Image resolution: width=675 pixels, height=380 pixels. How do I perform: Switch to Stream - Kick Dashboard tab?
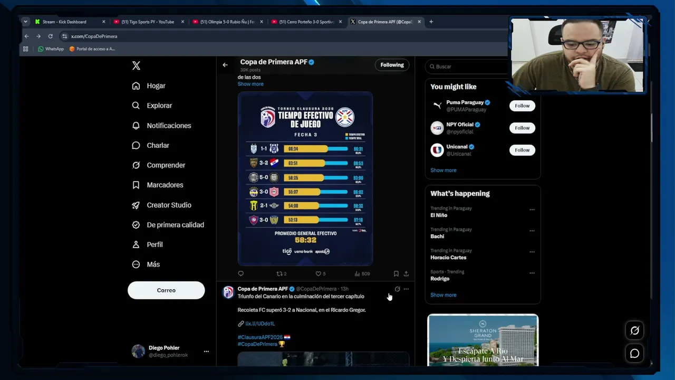click(69, 22)
